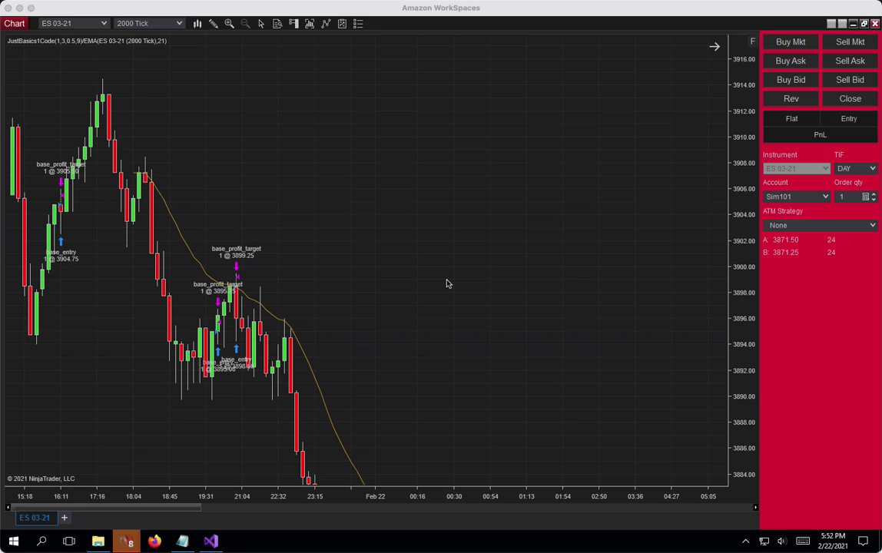Open the Strategies icon
Screen dimensions: 882x553
point(342,24)
